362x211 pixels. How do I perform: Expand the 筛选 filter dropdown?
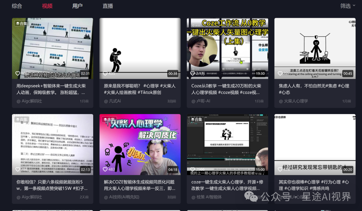(348, 6)
